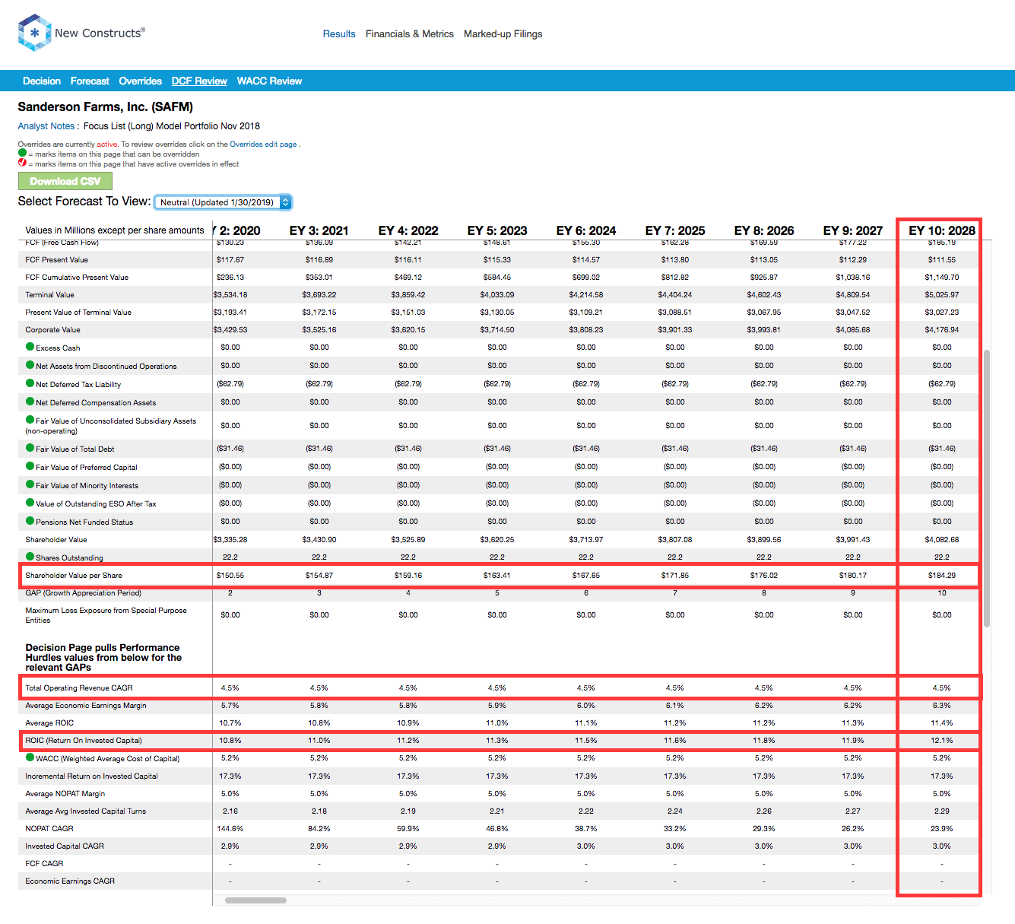Click green dot beside Fair Value of Total Debt
1015x924 pixels.
30,448
